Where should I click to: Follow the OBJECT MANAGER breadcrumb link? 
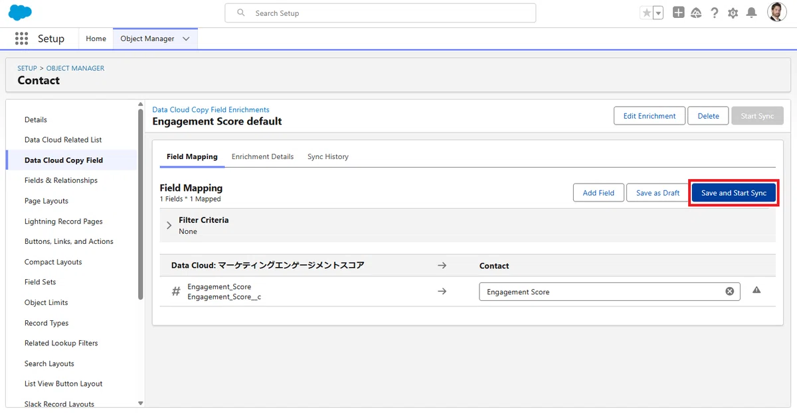tap(75, 68)
